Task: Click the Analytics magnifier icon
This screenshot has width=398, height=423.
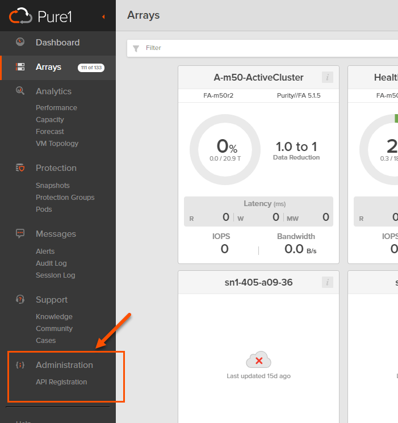Action: click(x=20, y=91)
